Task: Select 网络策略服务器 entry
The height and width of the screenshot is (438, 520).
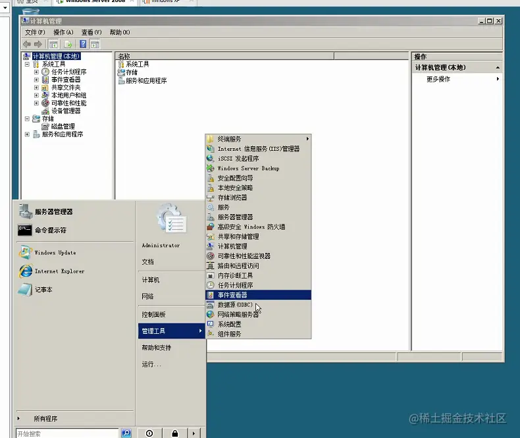Action: click(258, 315)
